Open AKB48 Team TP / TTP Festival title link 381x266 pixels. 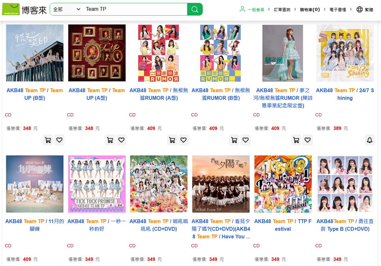(x=283, y=225)
